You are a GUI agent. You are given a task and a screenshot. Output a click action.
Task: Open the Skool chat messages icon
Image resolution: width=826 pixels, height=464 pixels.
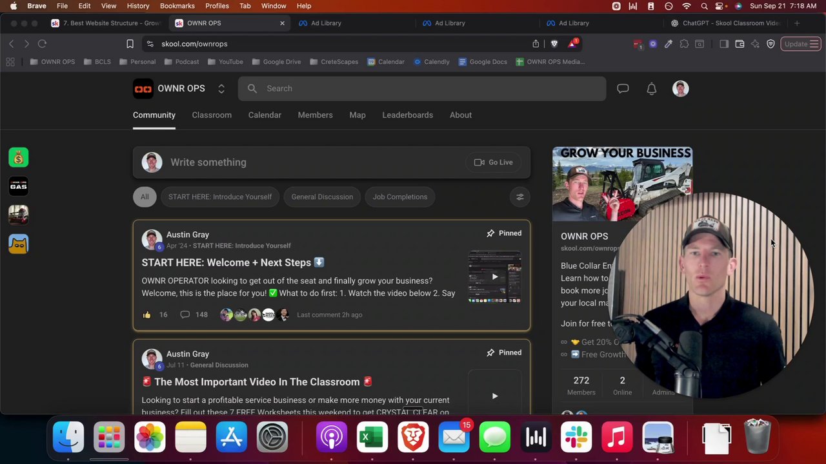pyautogui.click(x=623, y=89)
